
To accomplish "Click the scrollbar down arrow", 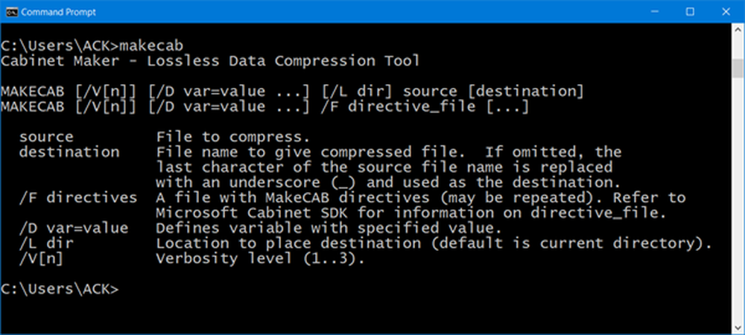I will (738, 327).
